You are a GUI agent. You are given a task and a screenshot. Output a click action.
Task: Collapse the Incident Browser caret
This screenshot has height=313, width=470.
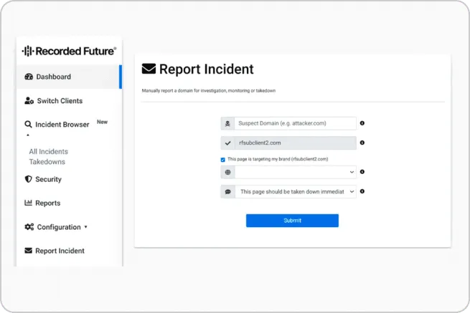[28, 135]
